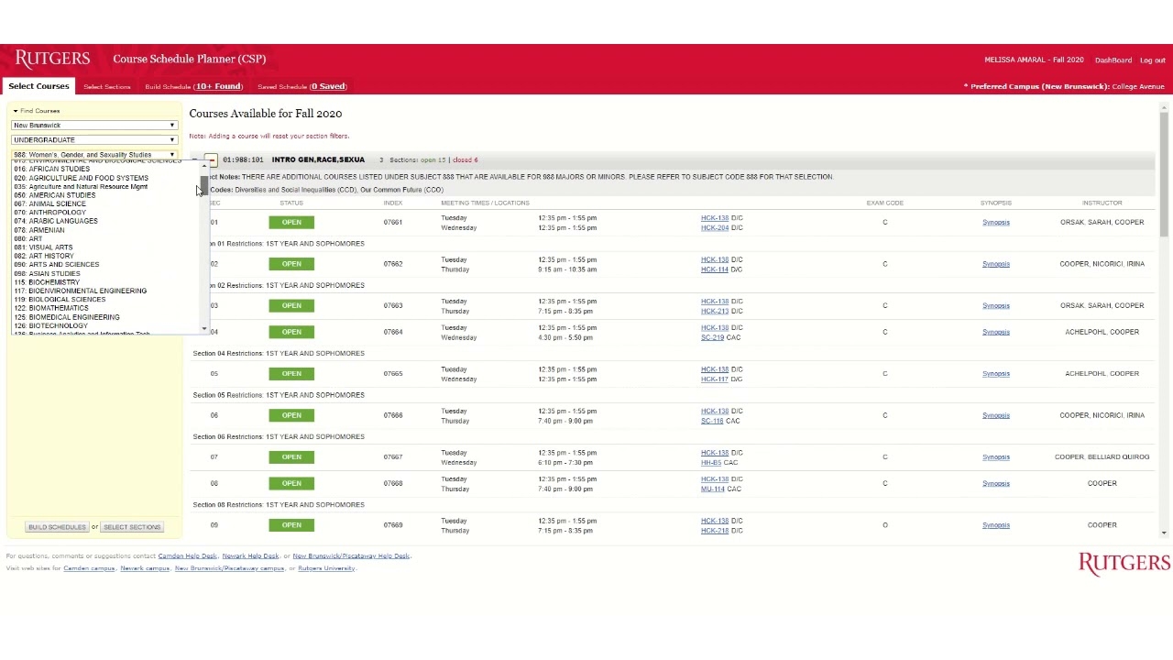Click the SELECT SECTIONS button
The image size is (1173, 660).
[x=132, y=526]
